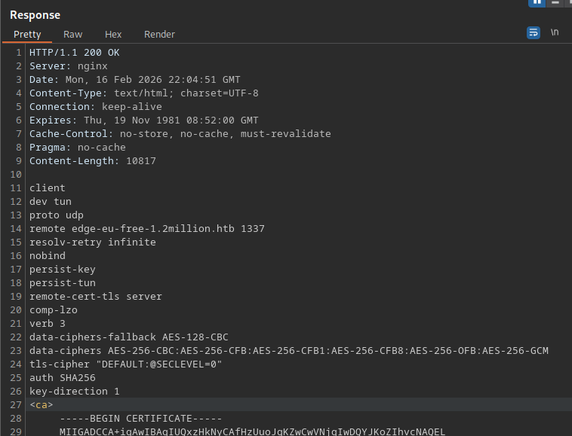Click line number 14 in the gutter
572x436 pixels.
click(x=17, y=229)
